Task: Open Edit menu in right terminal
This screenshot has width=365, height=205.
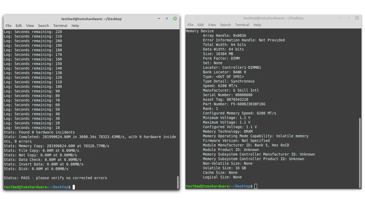Action: 201,25
